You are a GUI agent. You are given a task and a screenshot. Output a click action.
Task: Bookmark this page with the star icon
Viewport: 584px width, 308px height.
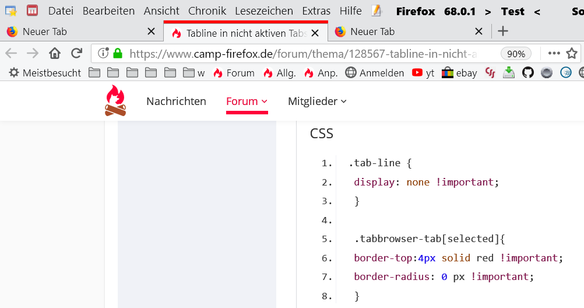(x=572, y=53)
